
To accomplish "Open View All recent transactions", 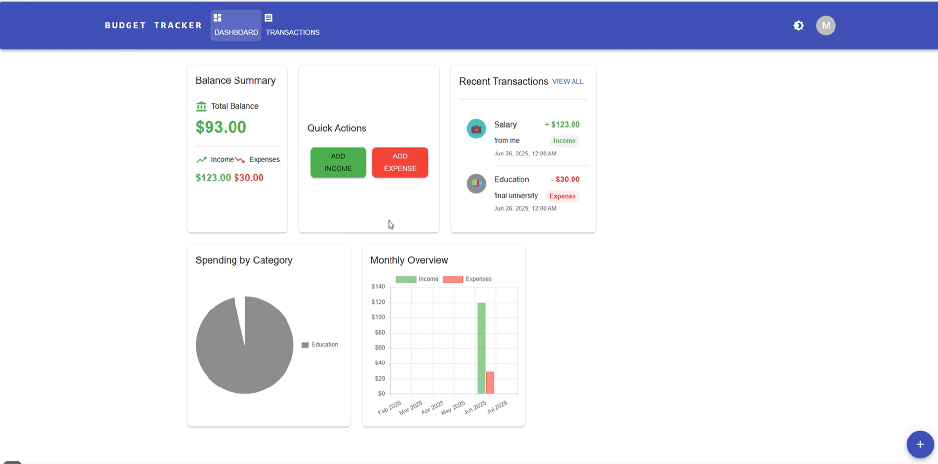I will [x=568, y=82].
